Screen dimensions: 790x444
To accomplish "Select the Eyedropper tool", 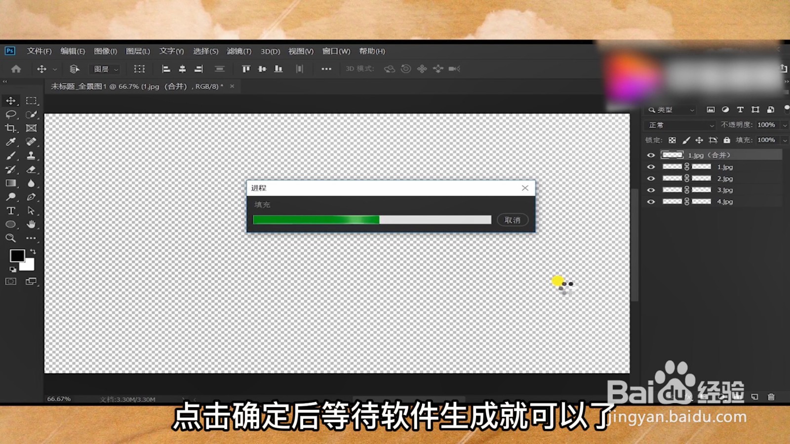I will point(11,142).
